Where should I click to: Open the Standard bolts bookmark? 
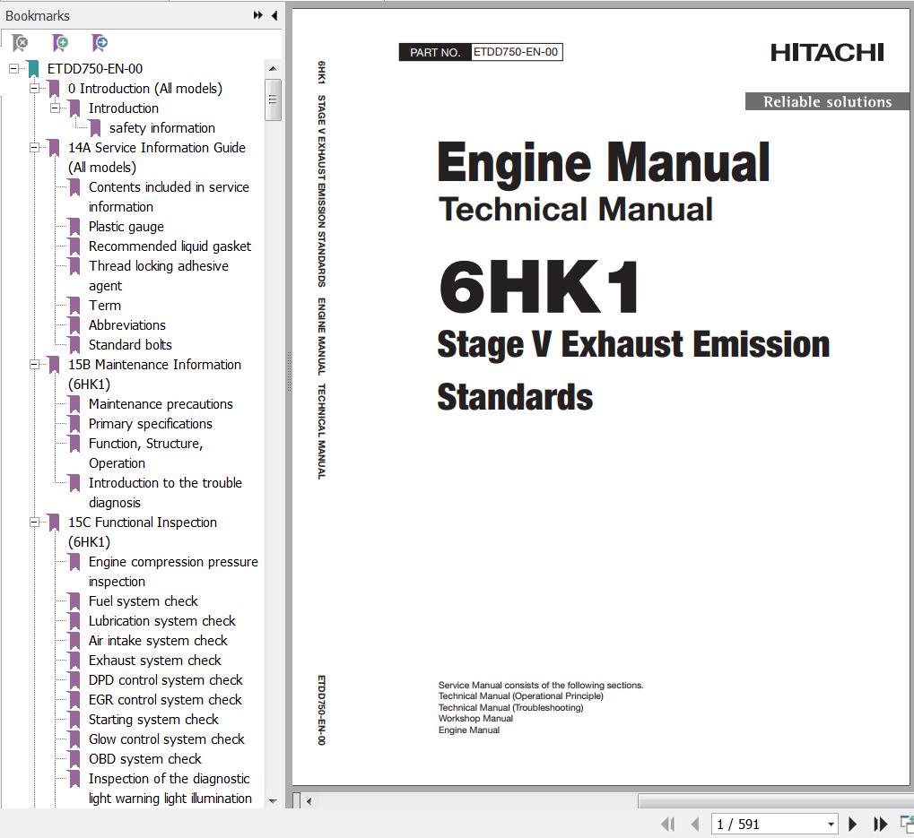[130, 345]
